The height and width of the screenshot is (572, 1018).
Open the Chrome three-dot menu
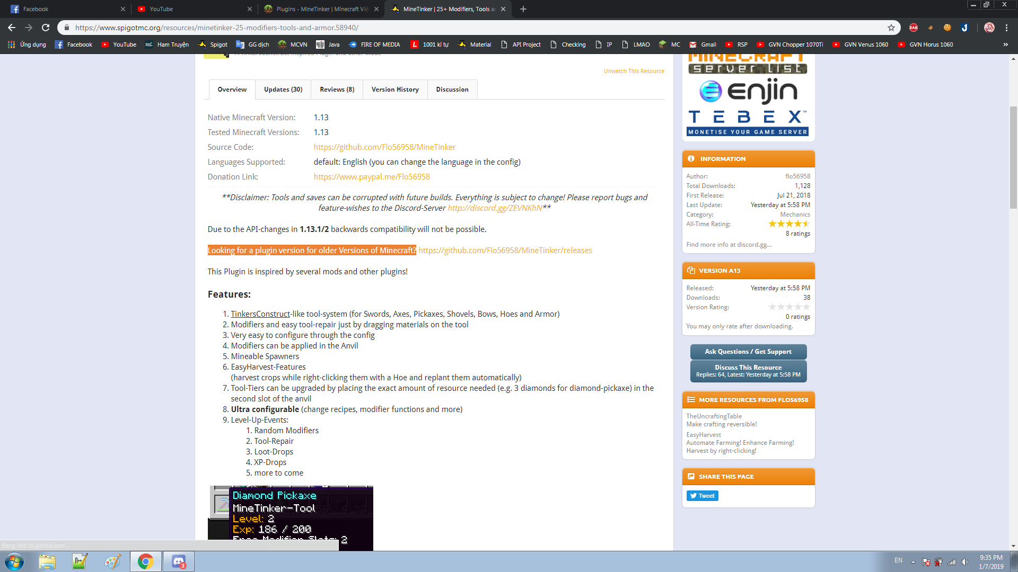1006,28
